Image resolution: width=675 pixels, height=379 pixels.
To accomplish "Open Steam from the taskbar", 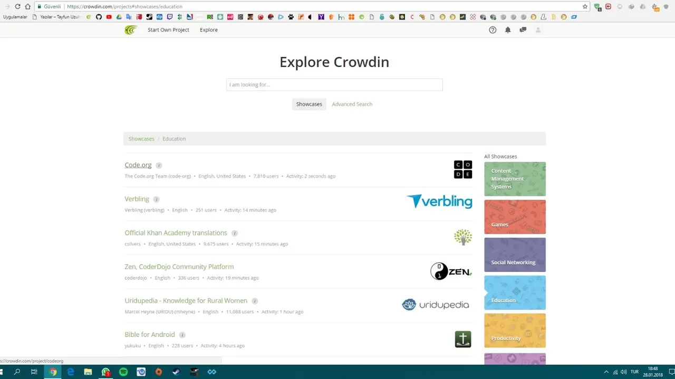I will 176,372.
